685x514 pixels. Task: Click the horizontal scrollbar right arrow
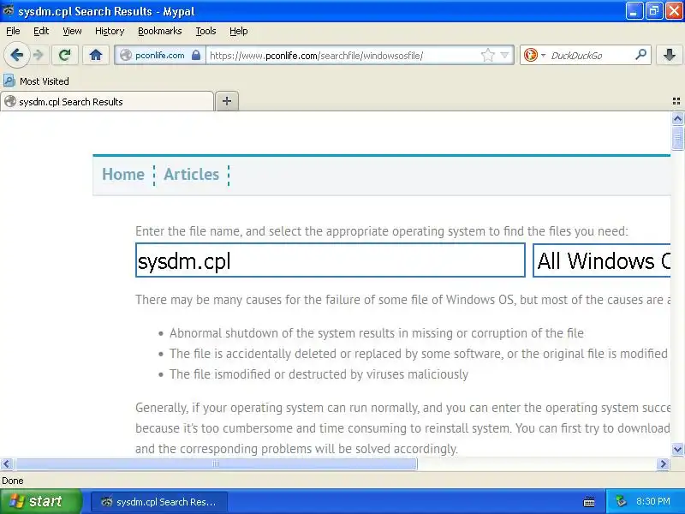pyautogui.click(x=663, y=463)
